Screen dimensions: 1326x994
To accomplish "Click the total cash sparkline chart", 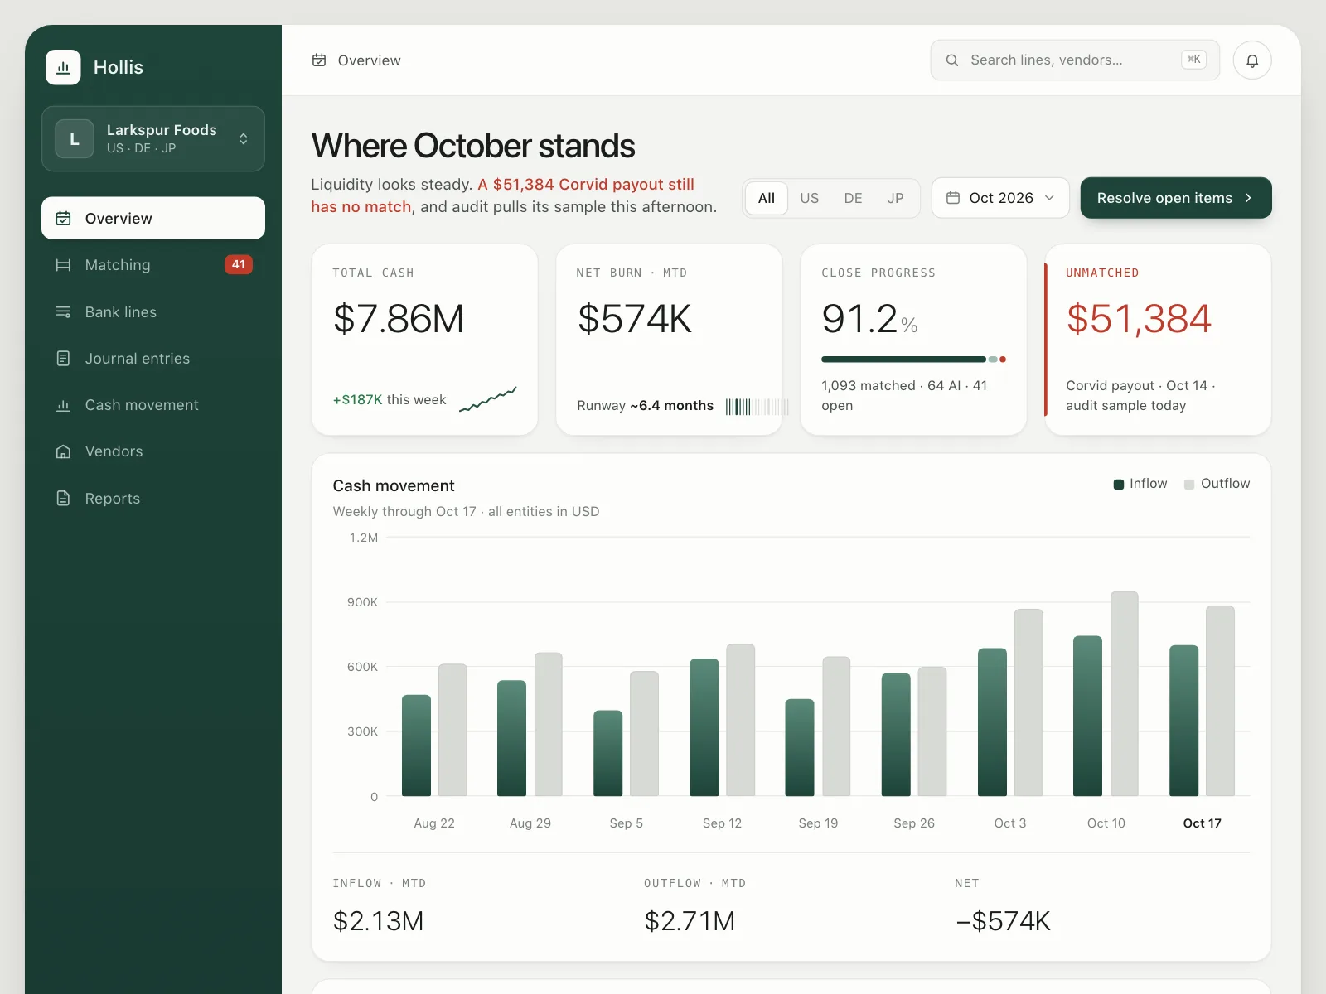I will click(x=488, y=399).
